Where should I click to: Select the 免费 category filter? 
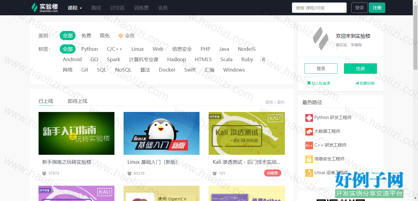coord(86,36)
